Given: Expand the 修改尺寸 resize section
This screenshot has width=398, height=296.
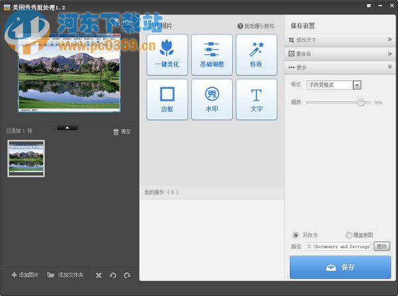Looking at the screenshot, I should point(340,40).
